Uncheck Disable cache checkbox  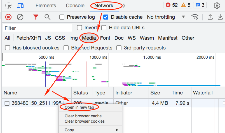[x=106, y=17]
